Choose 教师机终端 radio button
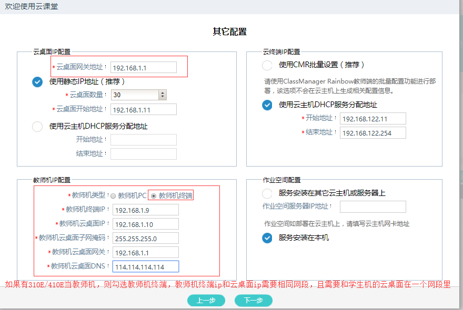The width and height of the screenshot is (463, 310). pos(154,196)
